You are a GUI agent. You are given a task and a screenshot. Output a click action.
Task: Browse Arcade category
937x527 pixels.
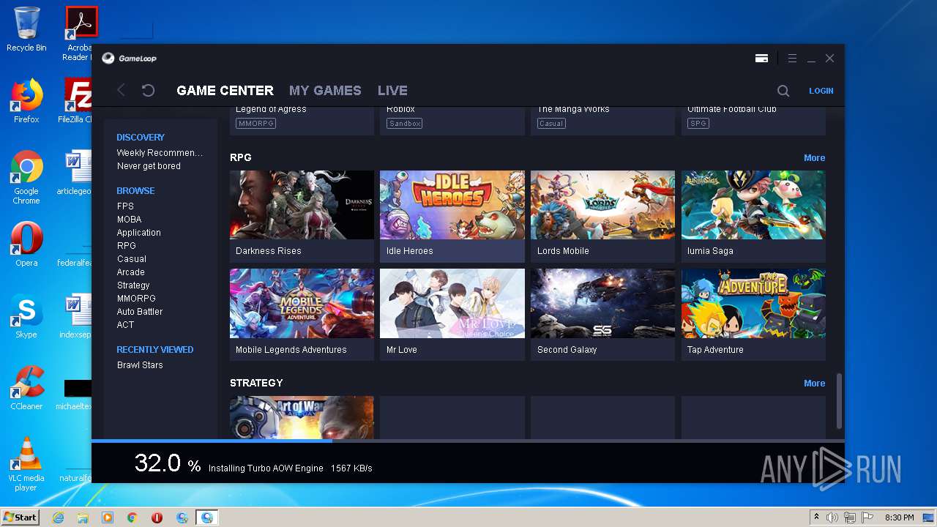tap(130, 272)
